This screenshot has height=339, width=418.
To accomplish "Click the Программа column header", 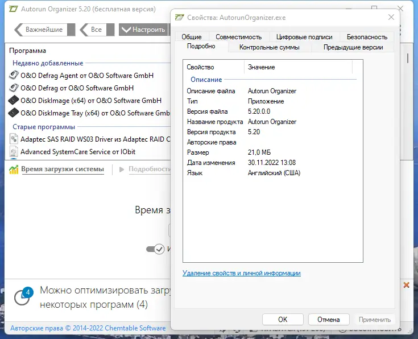I will click(x=27, y=51).
